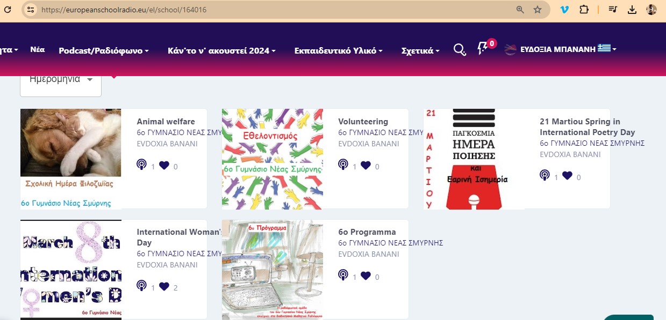666x320 pixels.
Task: Open 21 Martiou Spring in International Poetry Day link
Action: [587, 127]
